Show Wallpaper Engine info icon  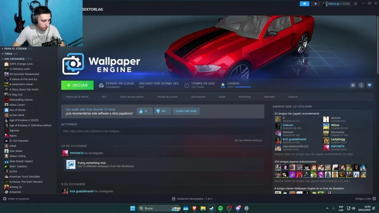[361, 85]
